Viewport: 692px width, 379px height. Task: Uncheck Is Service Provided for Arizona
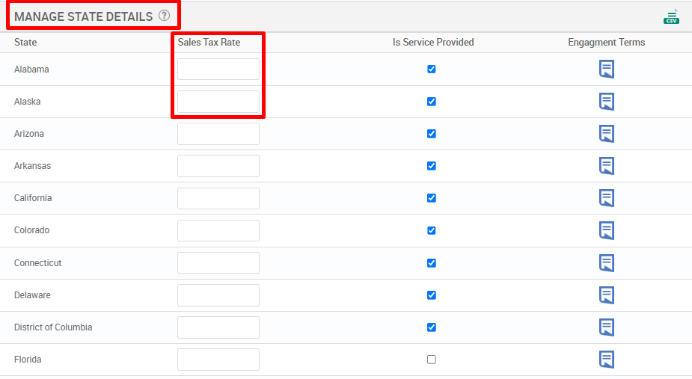(x=432, y=134)
